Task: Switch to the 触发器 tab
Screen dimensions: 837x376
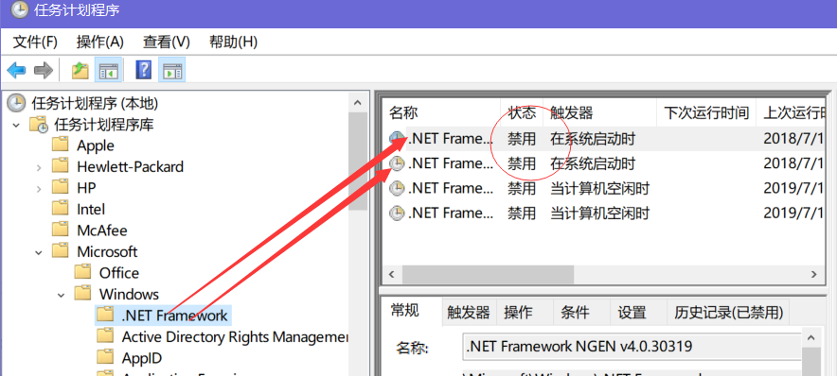Action: pos(470,313)
